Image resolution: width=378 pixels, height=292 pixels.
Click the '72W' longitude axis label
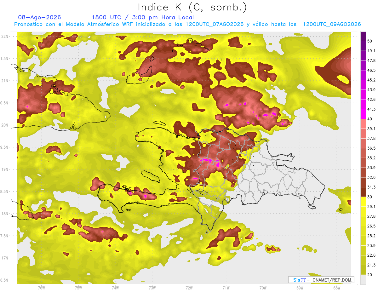click(x=189, y=288)
